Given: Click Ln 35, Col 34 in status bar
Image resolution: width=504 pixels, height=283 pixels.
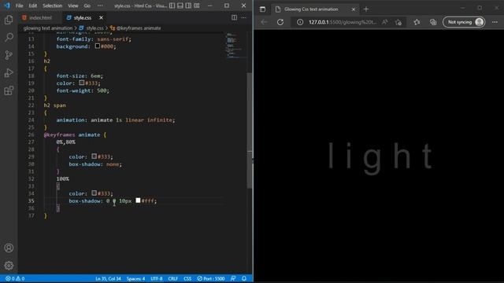Looking at the screenshot, I should point(108,278).
